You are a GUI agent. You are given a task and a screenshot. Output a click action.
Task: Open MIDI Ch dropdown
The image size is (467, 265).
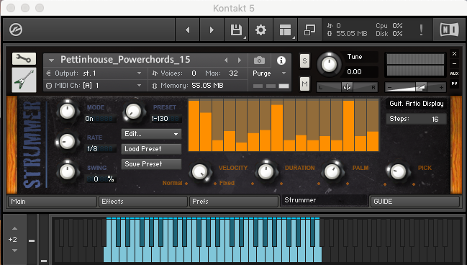pos(95,86)
